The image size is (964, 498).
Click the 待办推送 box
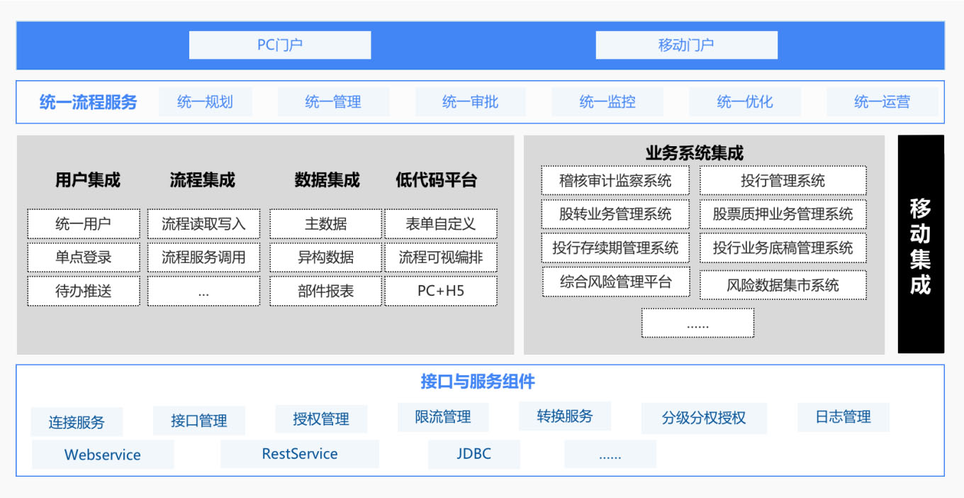coord(84,292)
